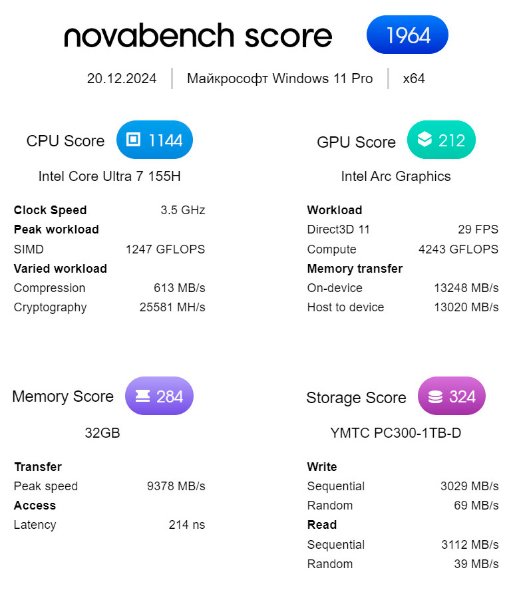Click the CPU Score heading
Viewport: 511px width, 596px height.
(65, 141)
